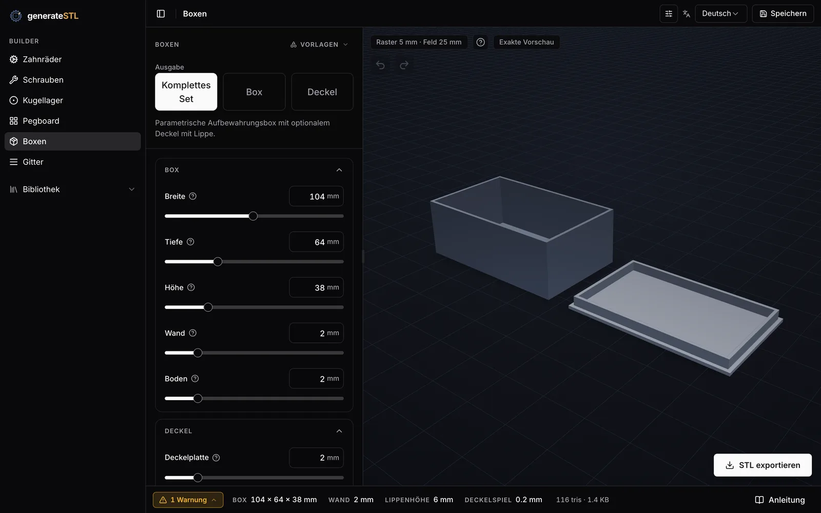Open the Anleitung guide
Viewport: 821px width, 513px height.
coord(780,500)
